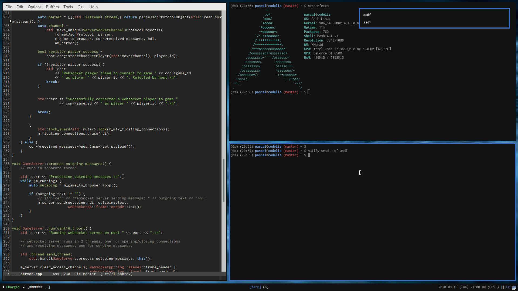Screen dimensions: 518x291
Task: Dismiss the asdf notification popup
Action: 434,18
